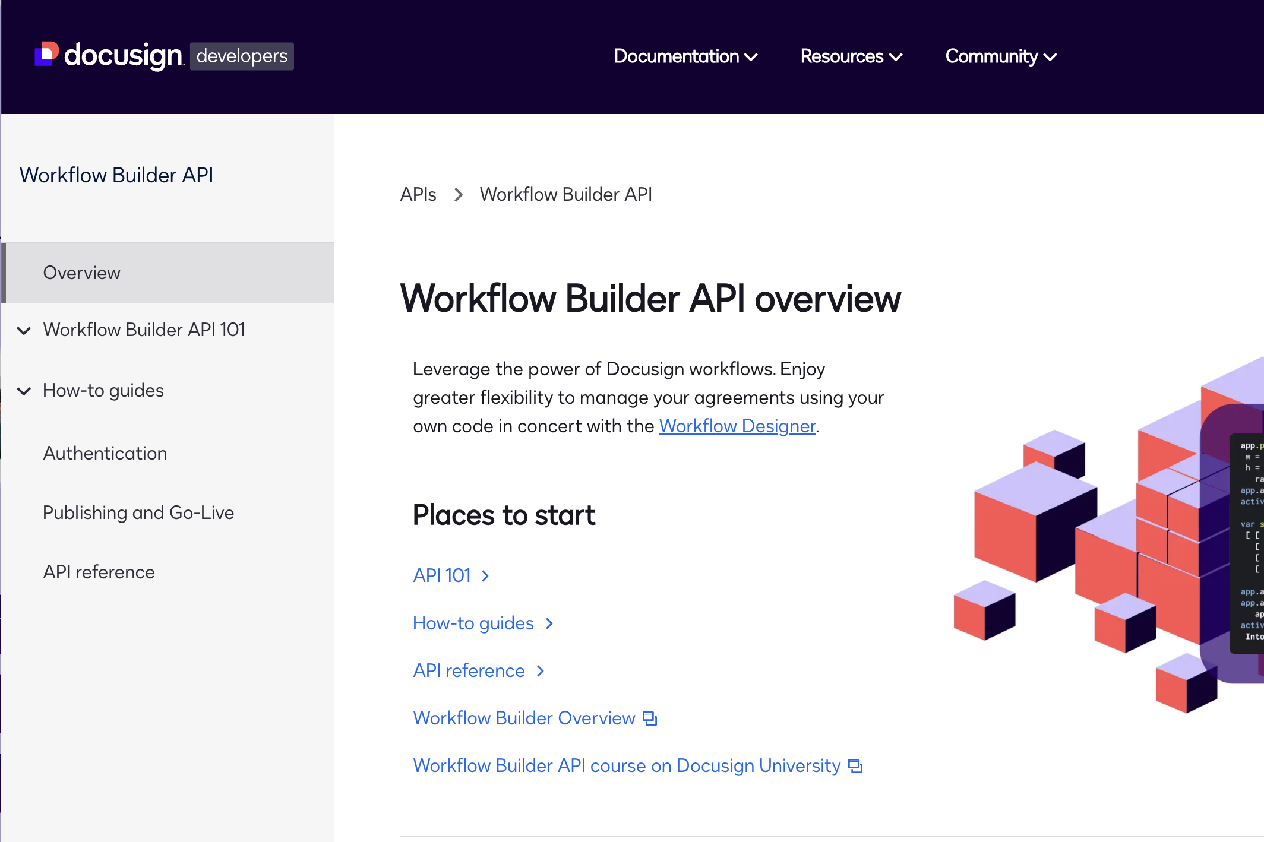Open the Resources dropdown menu

point(851,56)
